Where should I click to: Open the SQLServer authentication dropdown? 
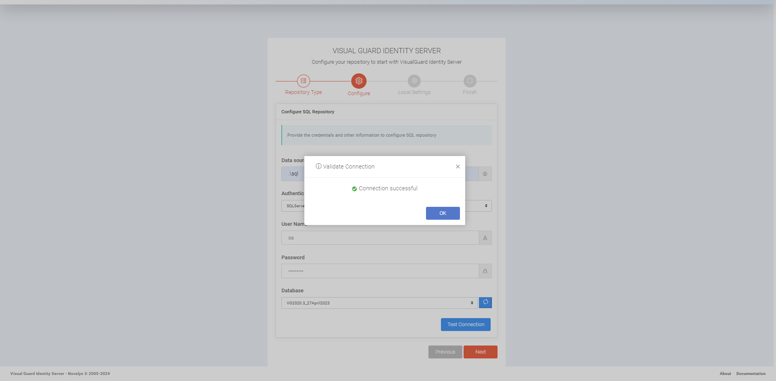295,206
